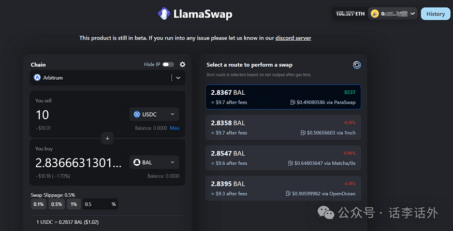This screenshot has height=231, width=453.
Task: Click the gas pump icon on Matcha/0x route
Action: point(290,163)
